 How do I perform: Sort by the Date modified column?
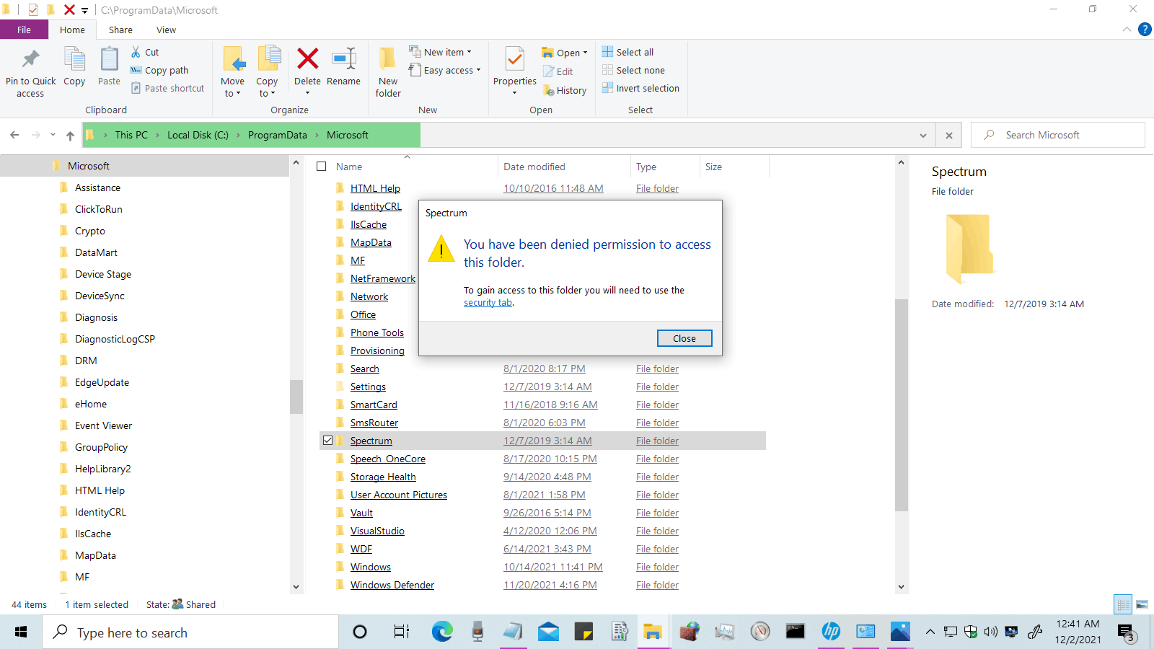pos(534,167)
